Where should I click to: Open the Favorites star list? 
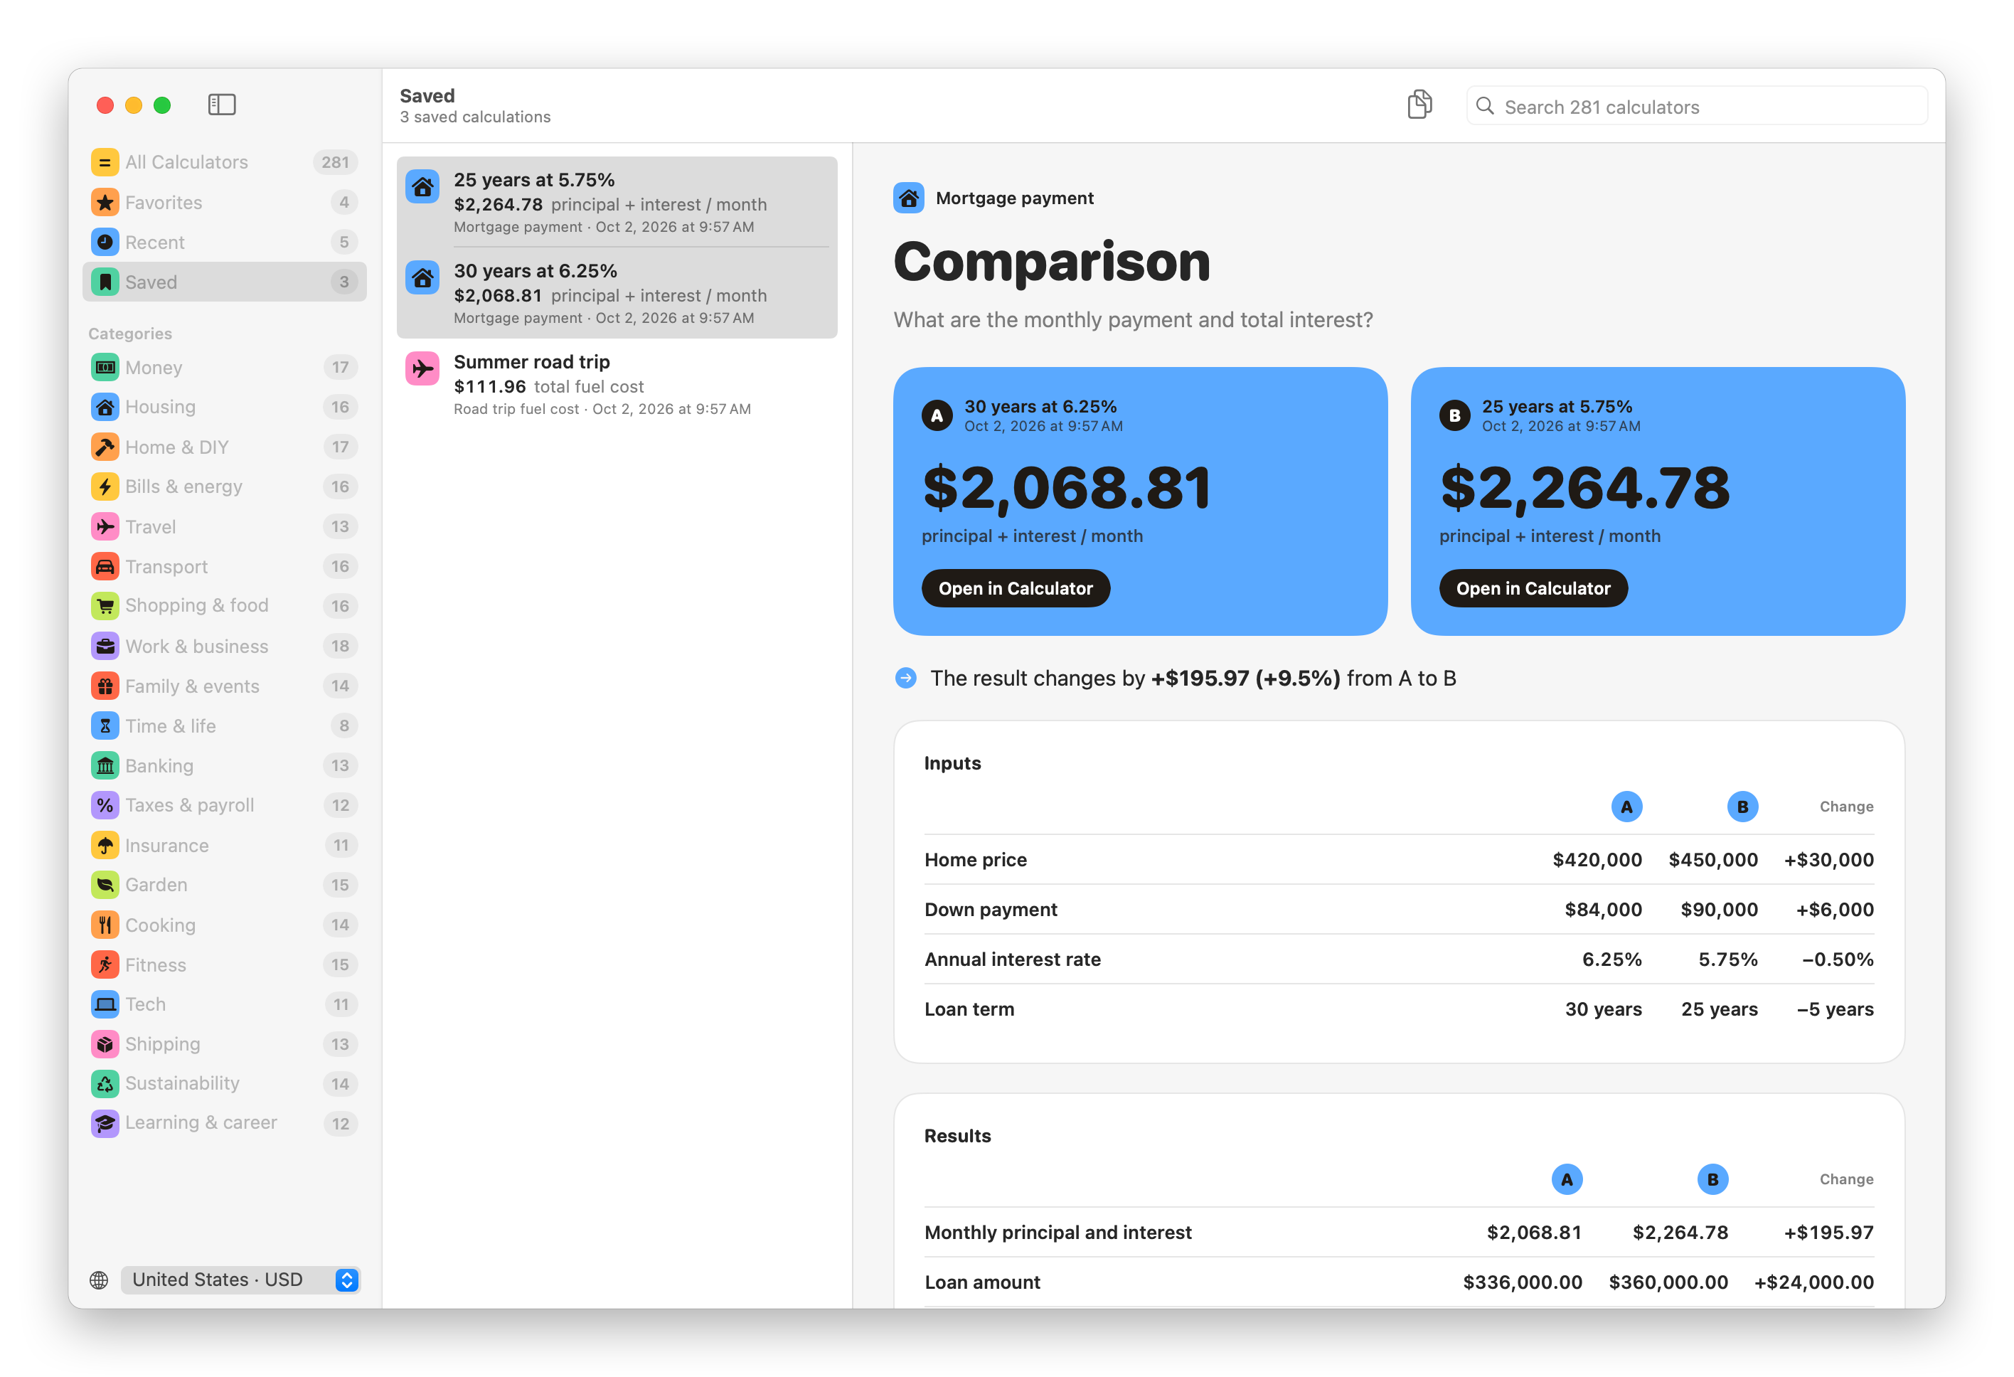pyautogui.click(x=225, y=202)
